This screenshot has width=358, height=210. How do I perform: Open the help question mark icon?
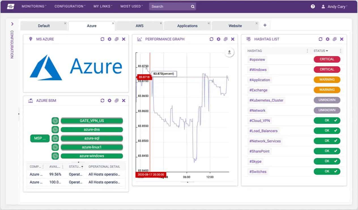click(x=313, y=6)
